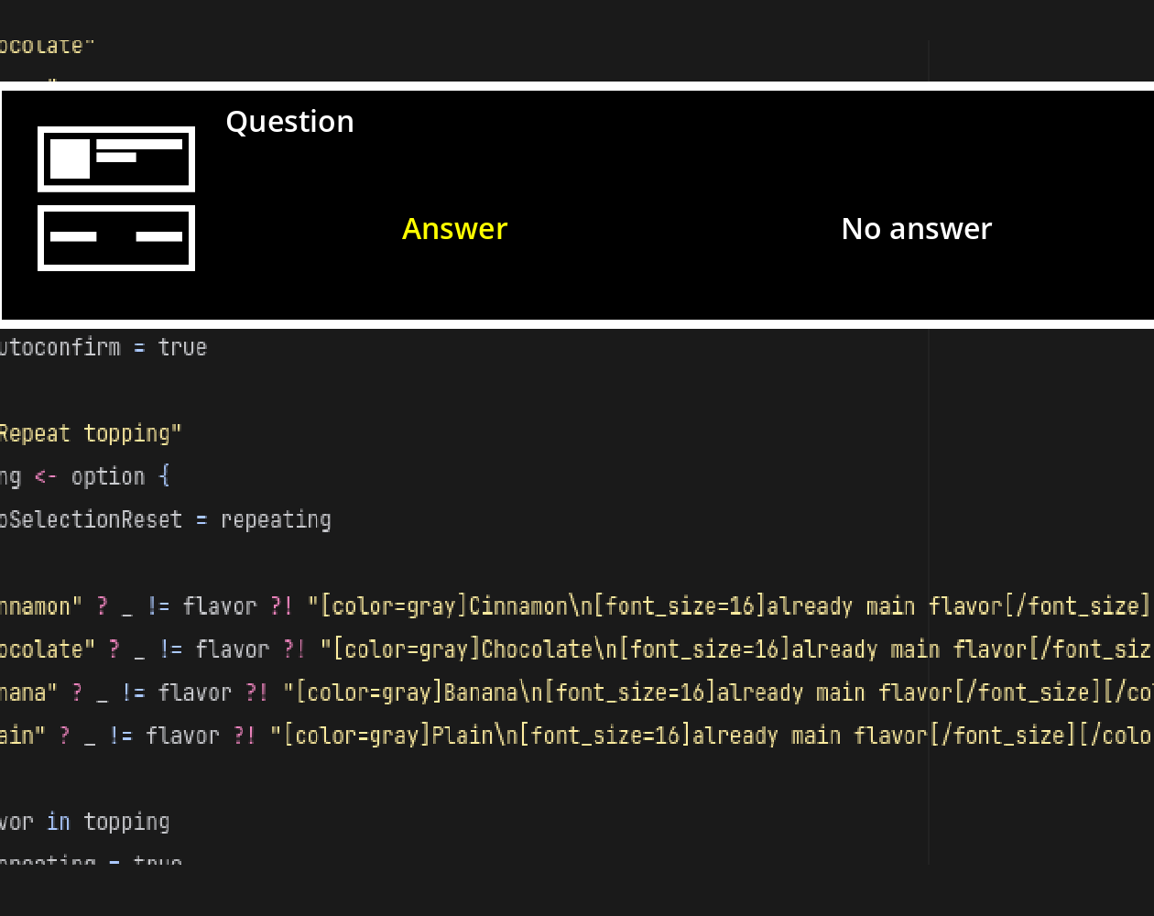
Task: Click the flavor variable on the Cinnamon line
Action: (x=220, y=605)
